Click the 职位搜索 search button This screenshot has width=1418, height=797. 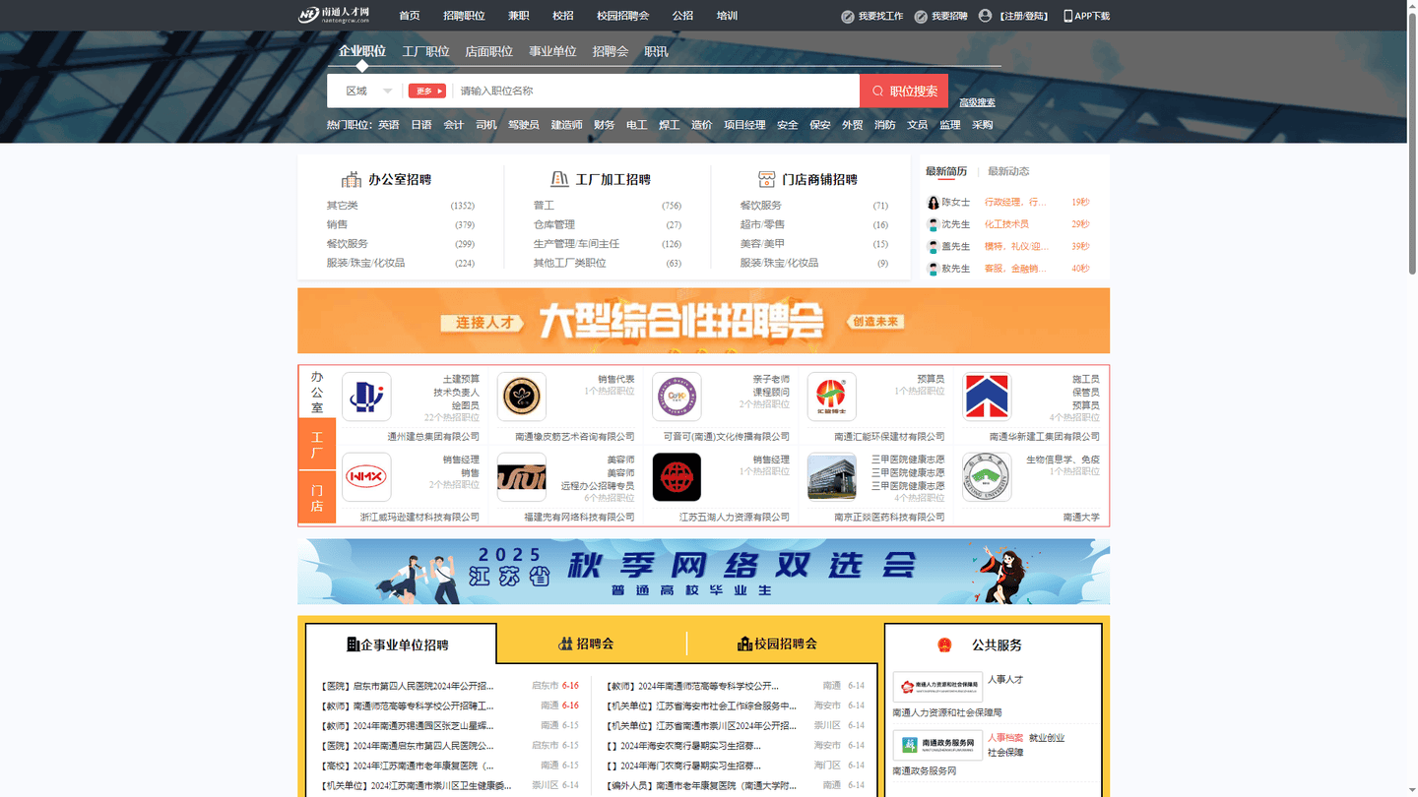[x=904, y=91]
